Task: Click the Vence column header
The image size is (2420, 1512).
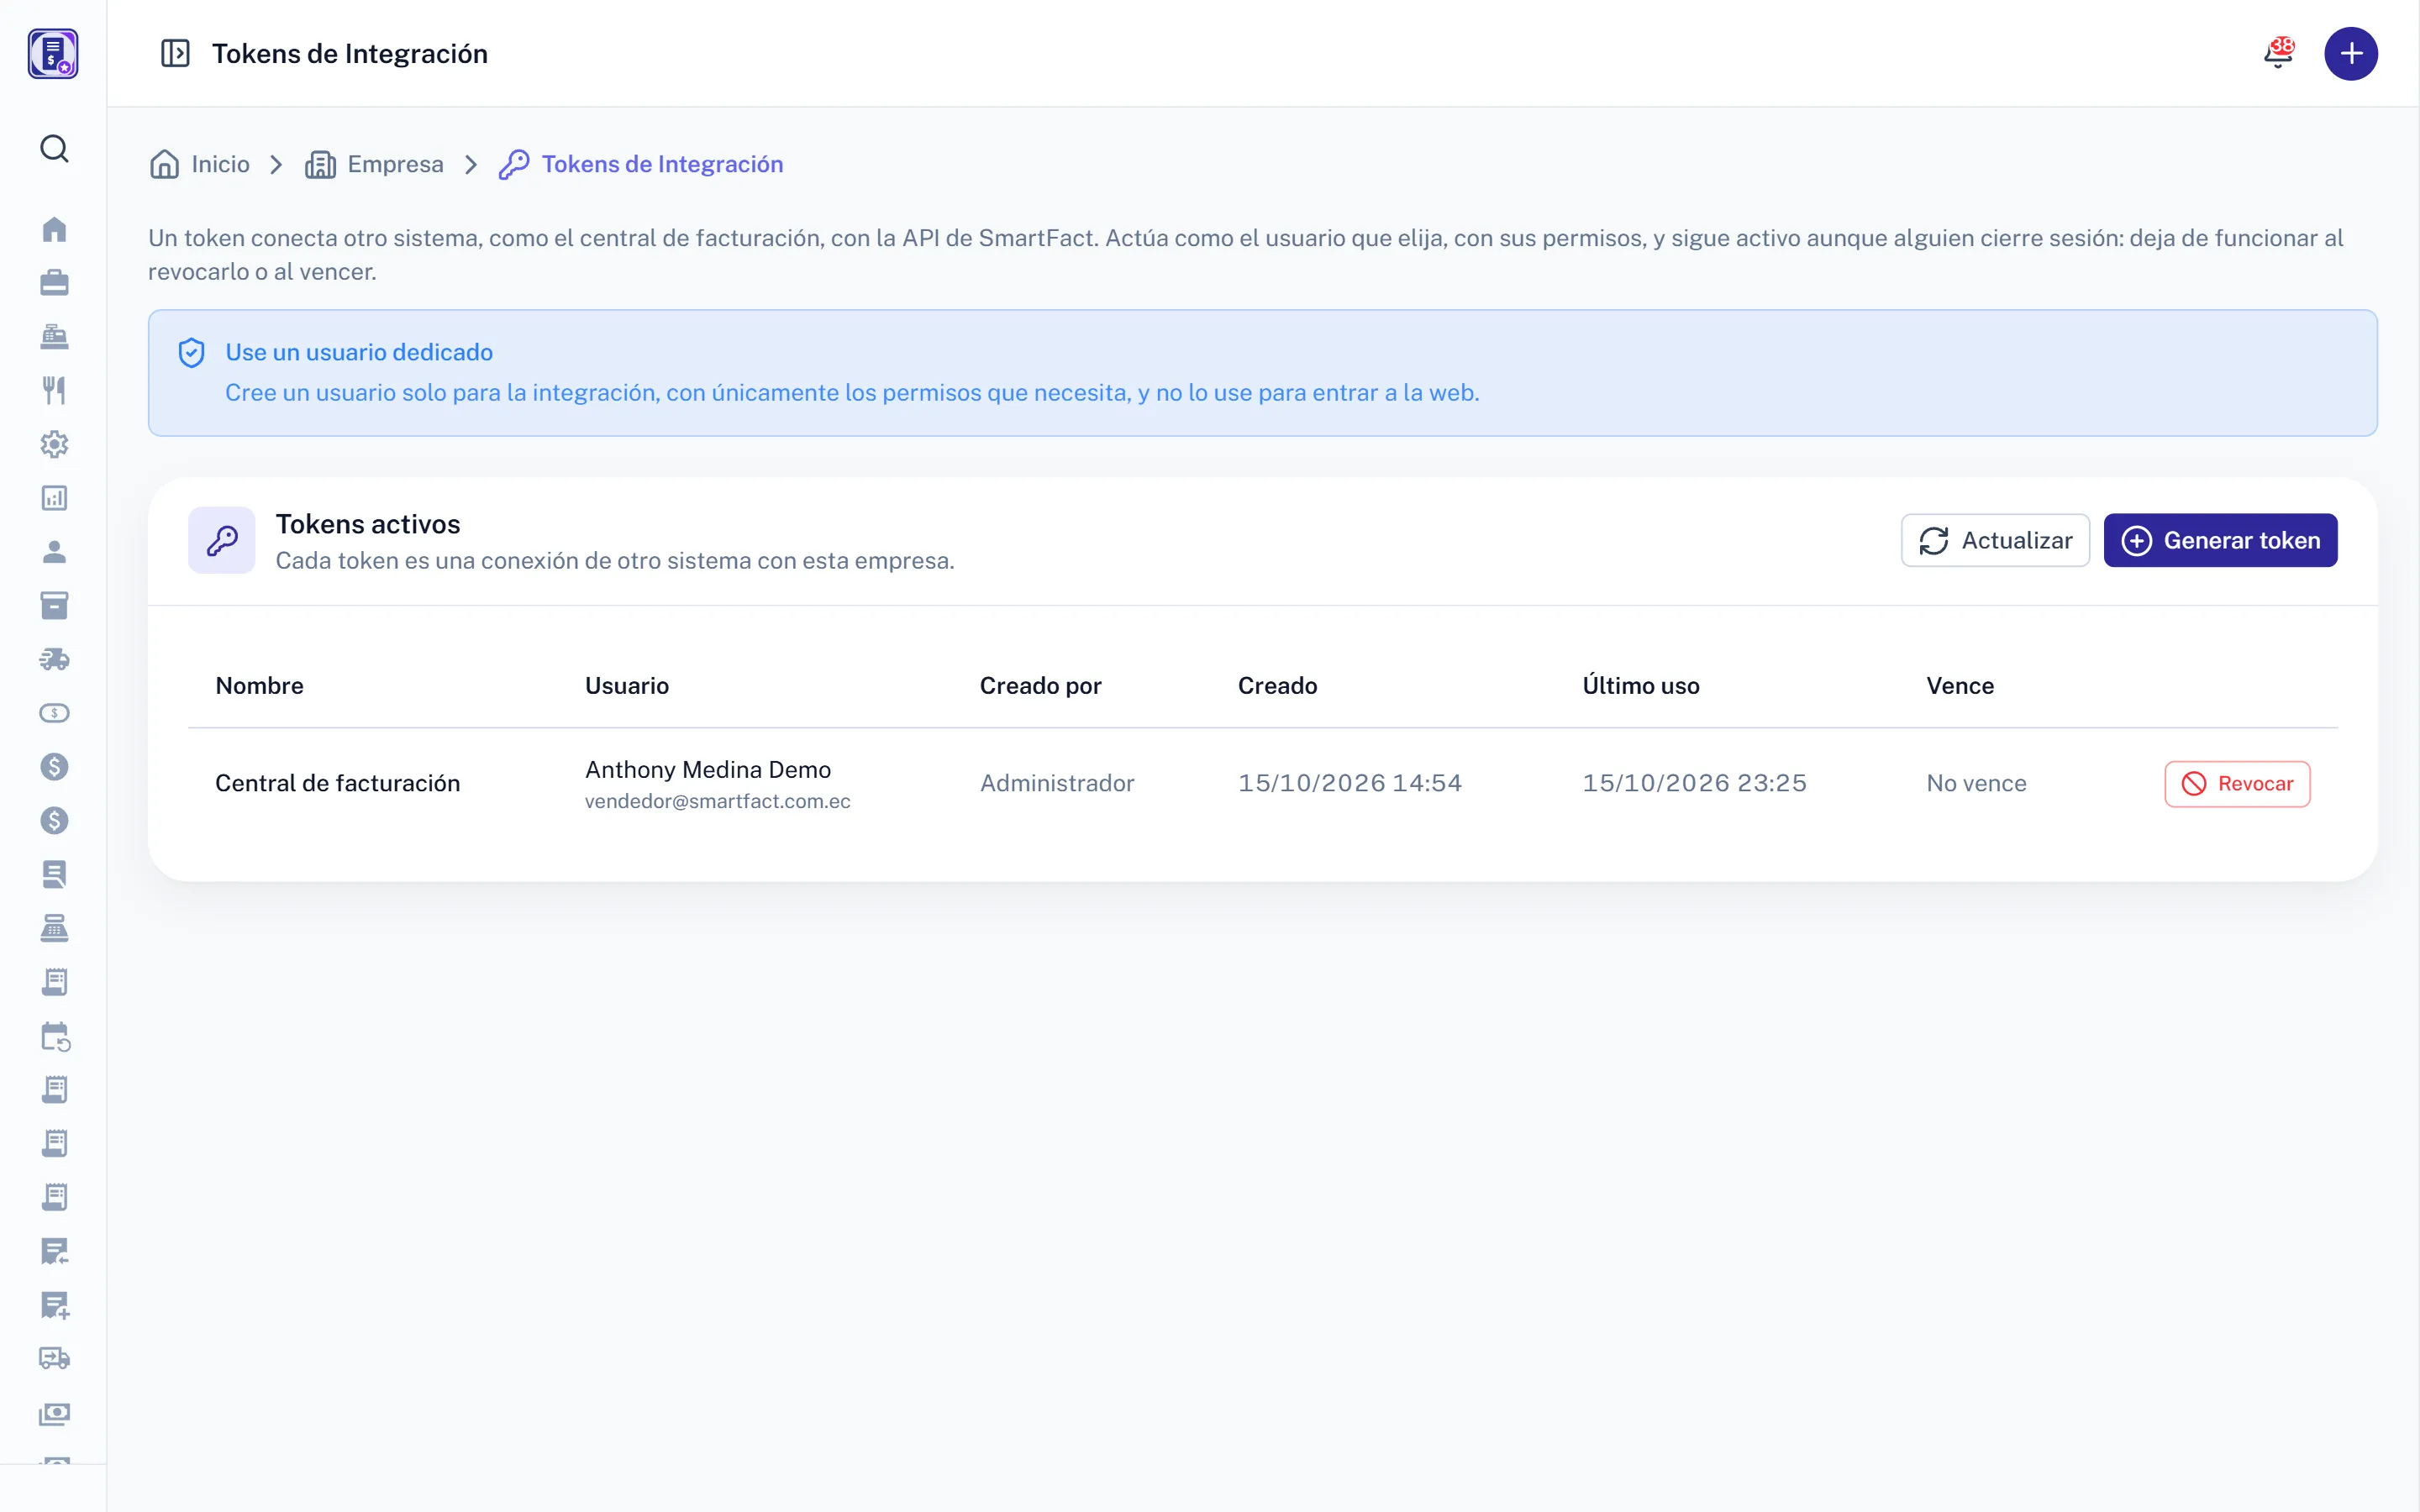Action: point(1960,686)
